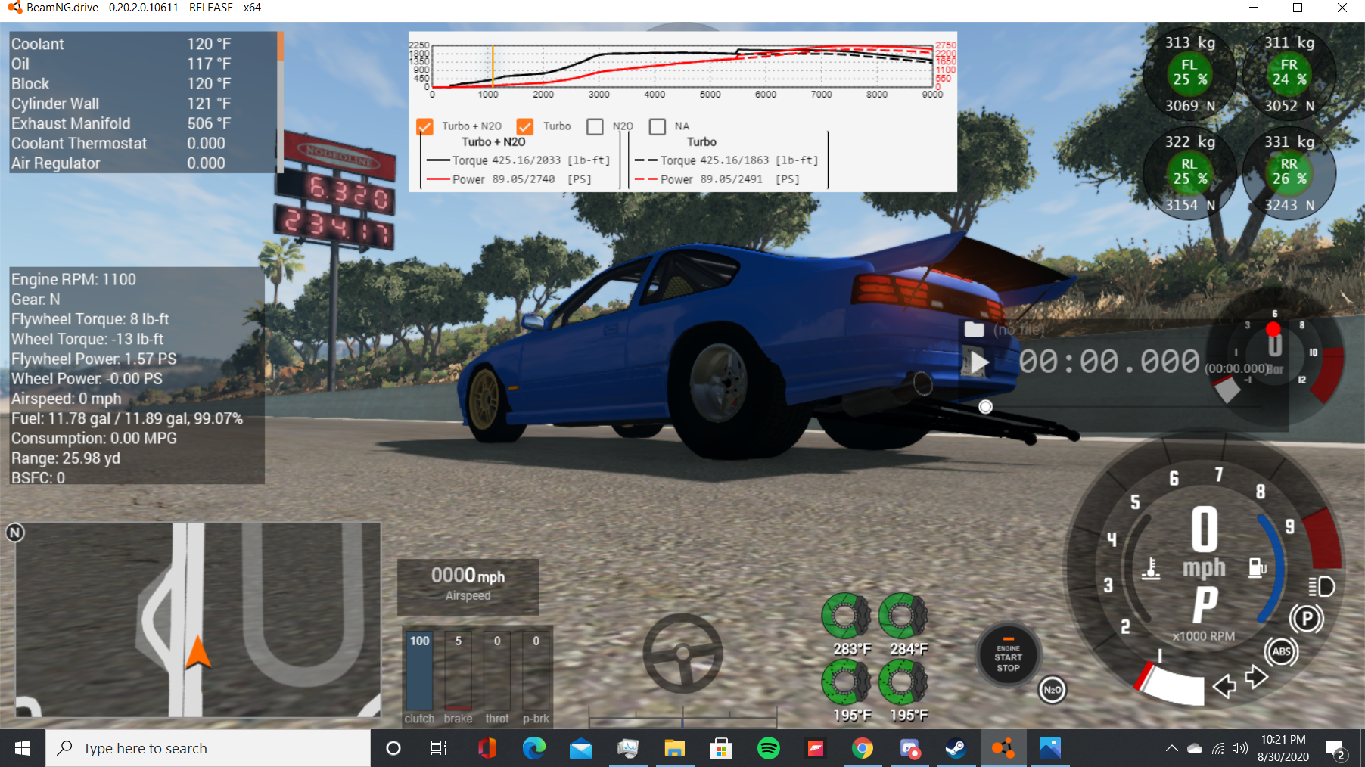Click the fuel pump icon in tachometer
The image size is (1365, 767).
click(1257, 567)
